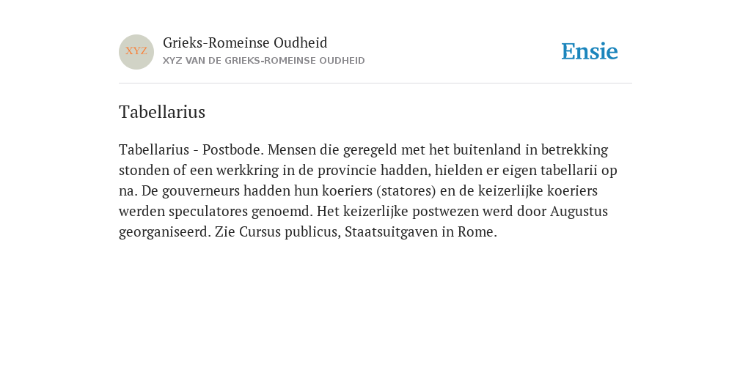Click the word speculatores in the text
Screen dimensions: 751x375
208,212
